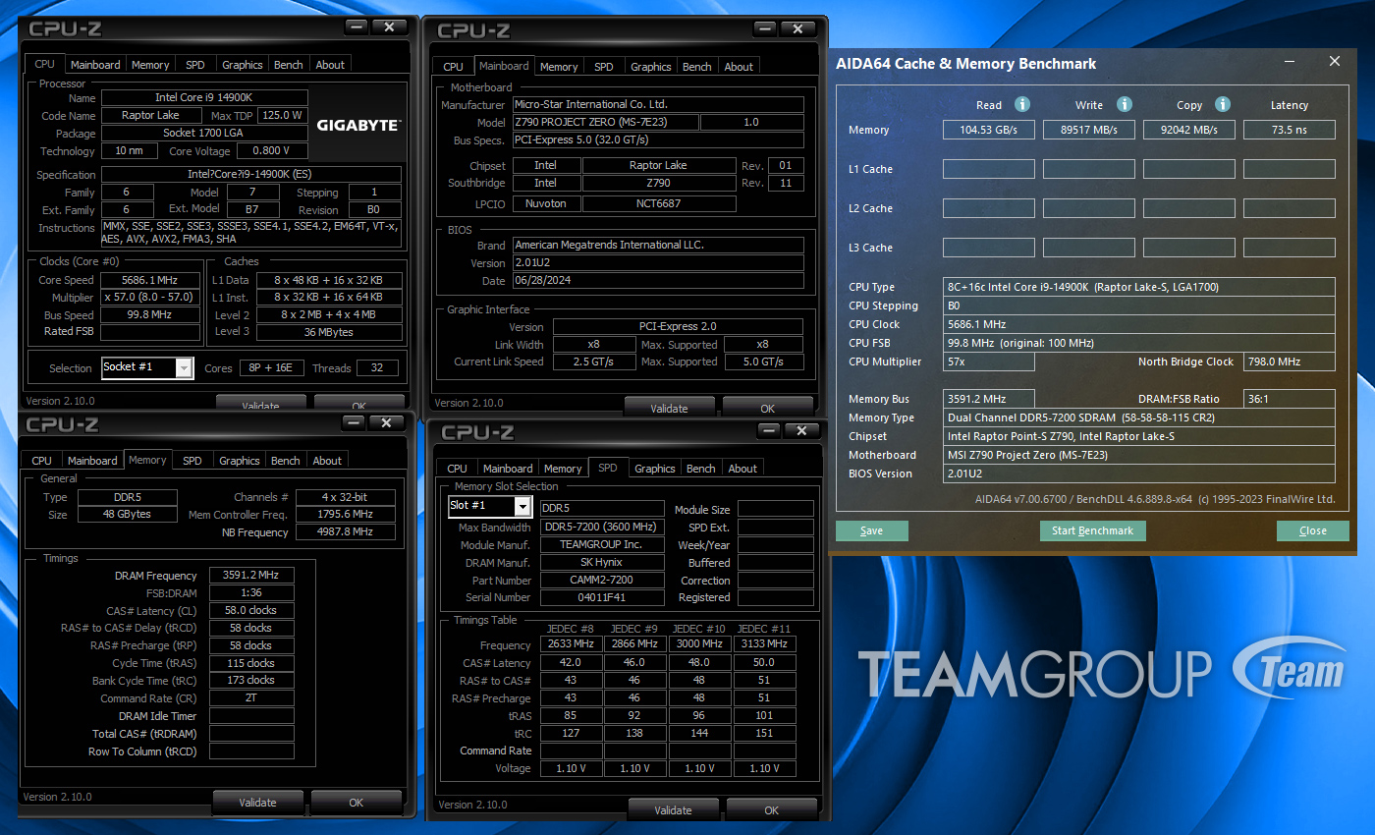The height and width of the screenshot is (835, 1375).
Task: Click the info icon next to Read
Action: click(1022, 104)
